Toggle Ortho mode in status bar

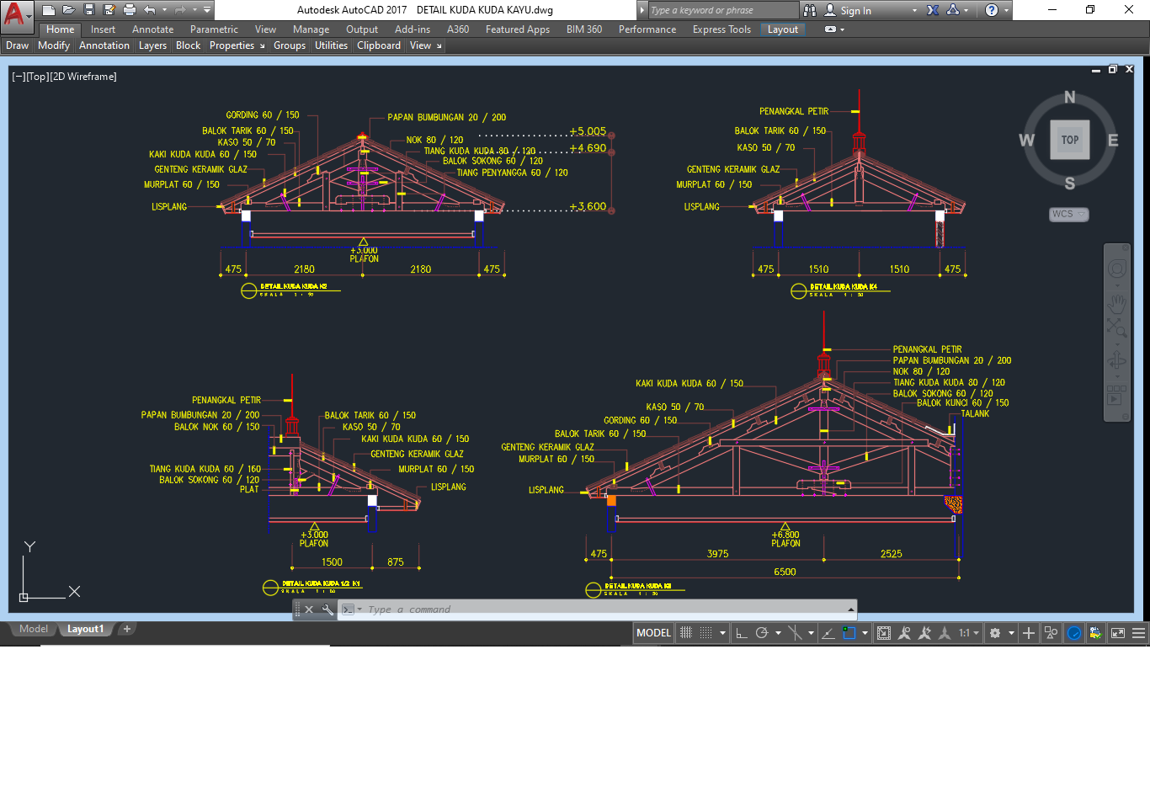click(x=742, y=633)
